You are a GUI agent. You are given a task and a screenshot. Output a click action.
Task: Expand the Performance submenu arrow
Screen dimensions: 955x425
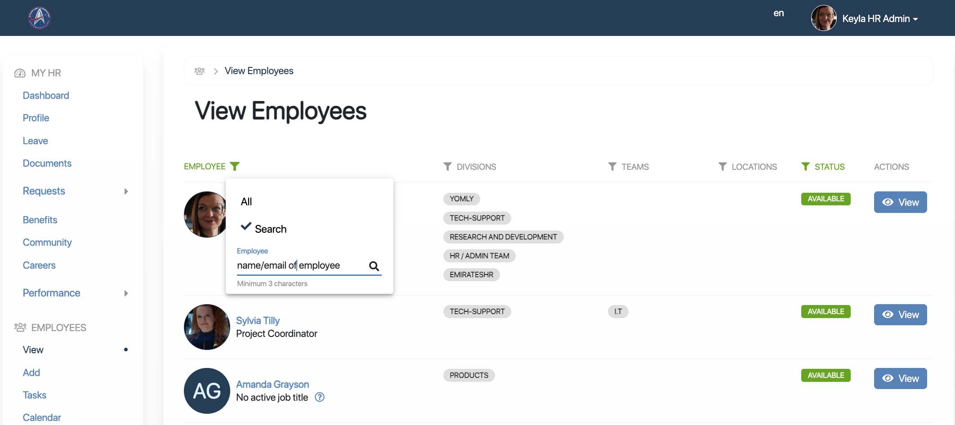[126, 293]
